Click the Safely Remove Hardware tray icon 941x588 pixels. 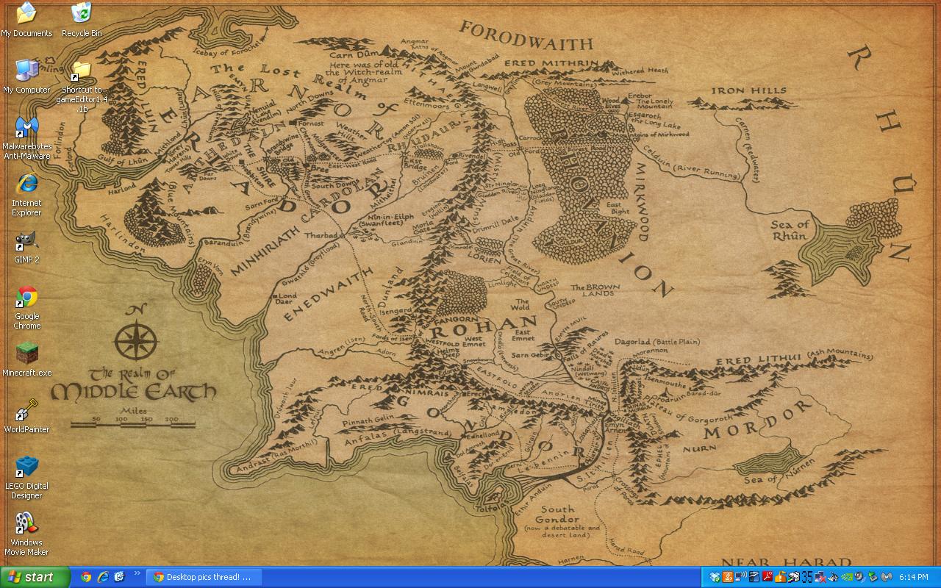pyautogui.click(x=873, y=577)
